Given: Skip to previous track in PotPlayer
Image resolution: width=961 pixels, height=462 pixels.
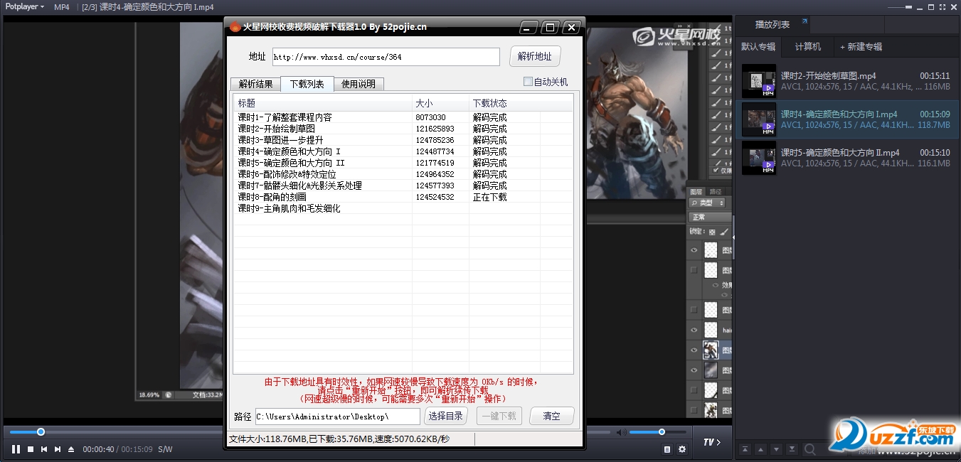Looking at the screenshot, I should pyautogui.click(x=44, y=449).
